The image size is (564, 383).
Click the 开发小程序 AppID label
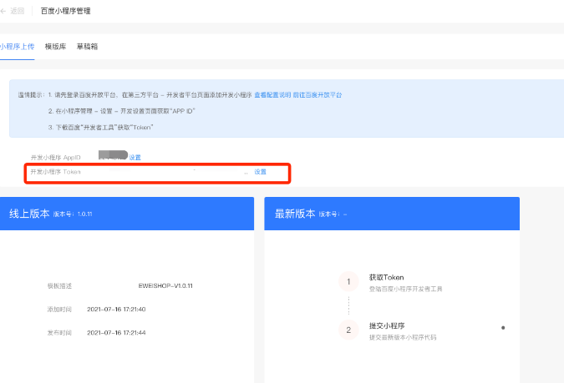pyautogui.click(x=55, y=158)
